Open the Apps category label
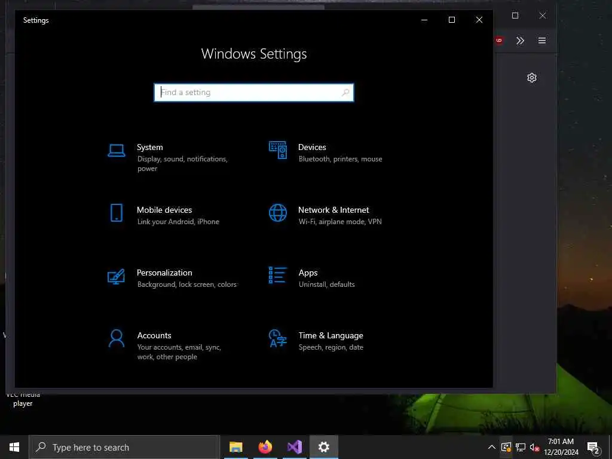Screen dimensions: 612x459 [308, 273]
